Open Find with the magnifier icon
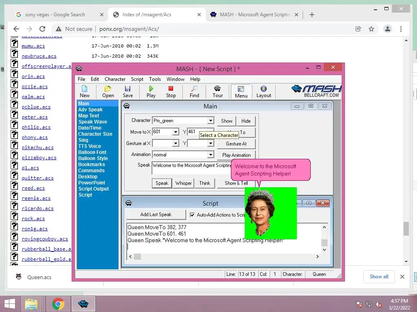The width and height of the screenshot is (417, 312). (x=194, y=91)
